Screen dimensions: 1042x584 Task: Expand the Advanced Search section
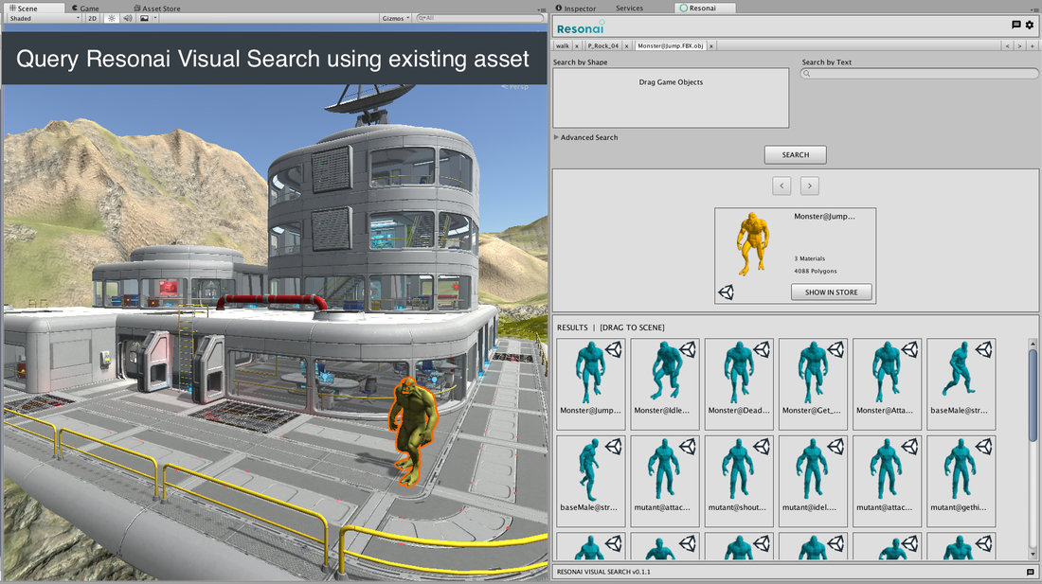pyautogui.click(x=586, y=137)
